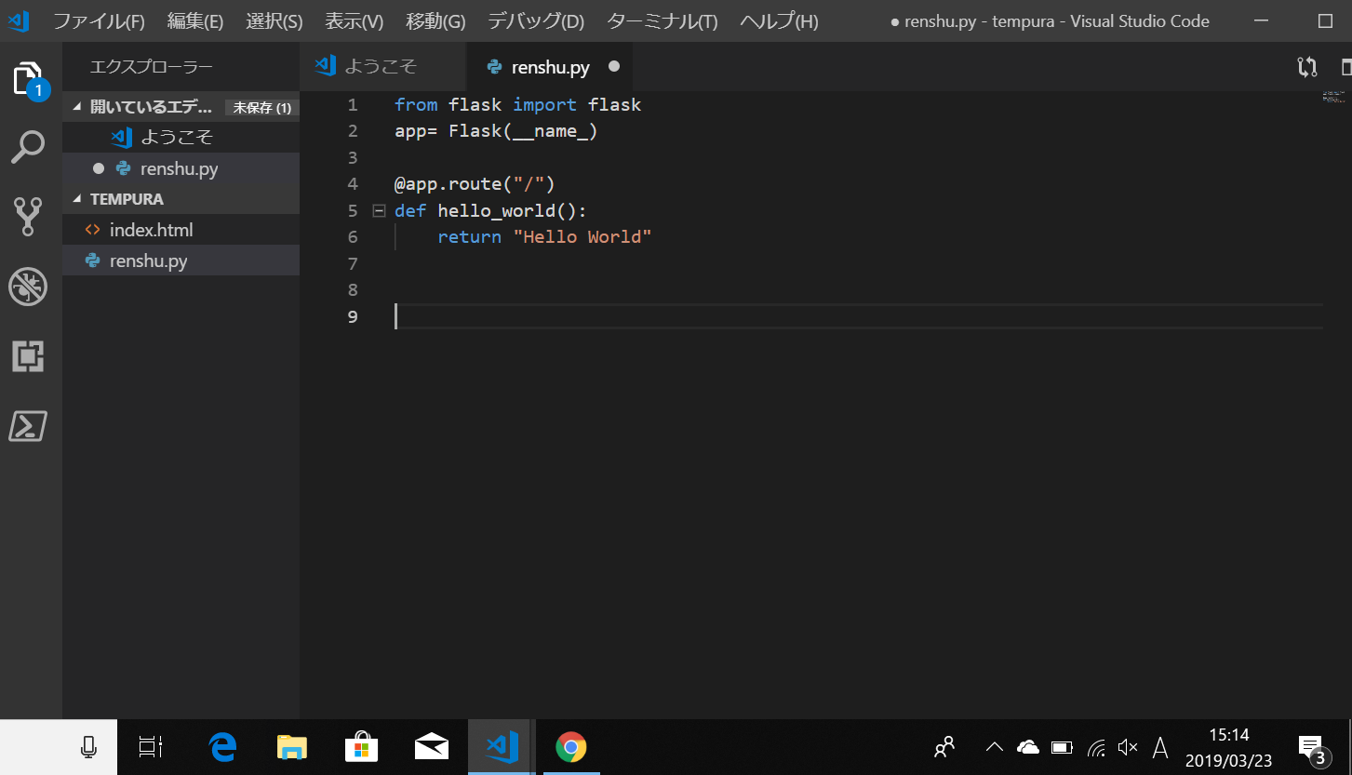Open the ターミナル(T) menu
The image size is (1352, 775).
click(x=662, y=21)
